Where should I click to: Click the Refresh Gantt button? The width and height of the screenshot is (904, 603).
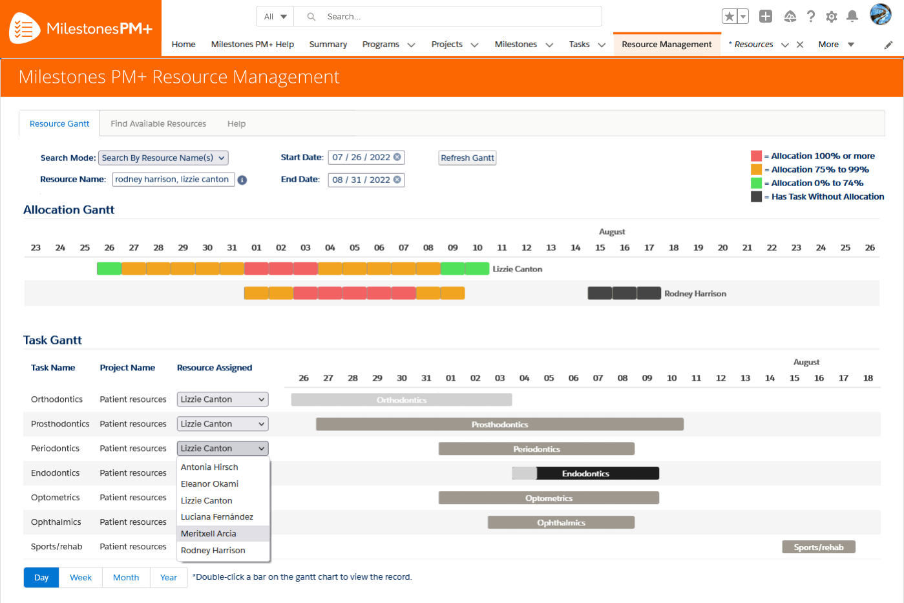point(467,157)
